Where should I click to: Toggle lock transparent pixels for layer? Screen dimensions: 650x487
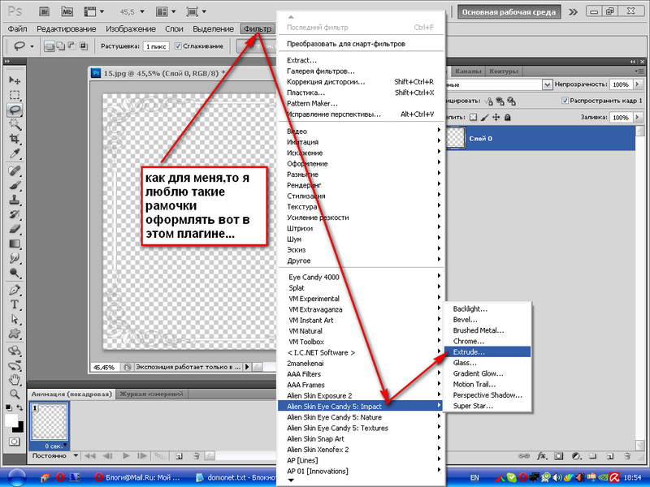tap(474, 117)
